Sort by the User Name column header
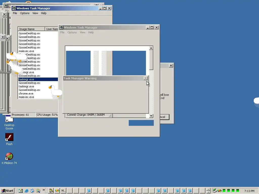The height and width of the screenshot is (194, 259). [52, 29]
